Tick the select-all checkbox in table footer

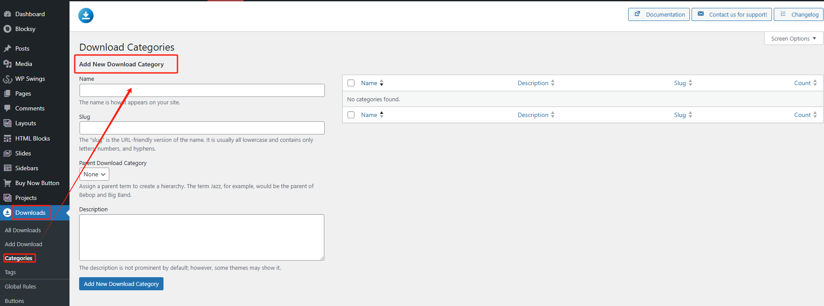tap(351, 115)
